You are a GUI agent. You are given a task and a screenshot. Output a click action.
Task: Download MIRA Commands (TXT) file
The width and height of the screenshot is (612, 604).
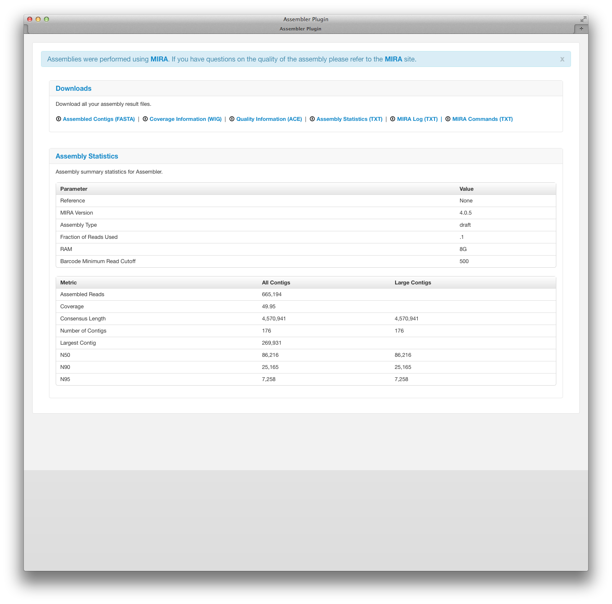tap(482, 119)
